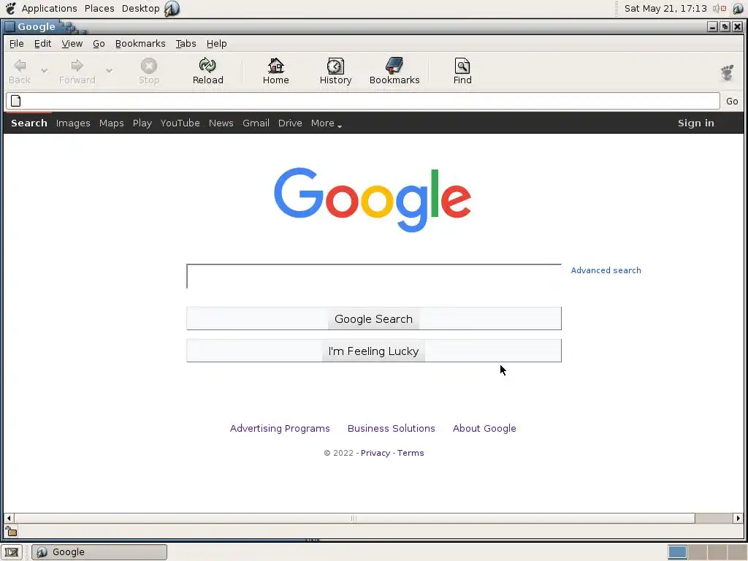The width and height of the screenshot is (748, 561).
Task: Open the File menu
Action: point(16,43)
